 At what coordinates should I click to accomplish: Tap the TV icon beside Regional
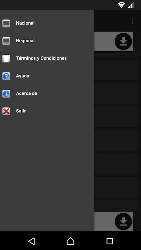(x=6, y=41)
